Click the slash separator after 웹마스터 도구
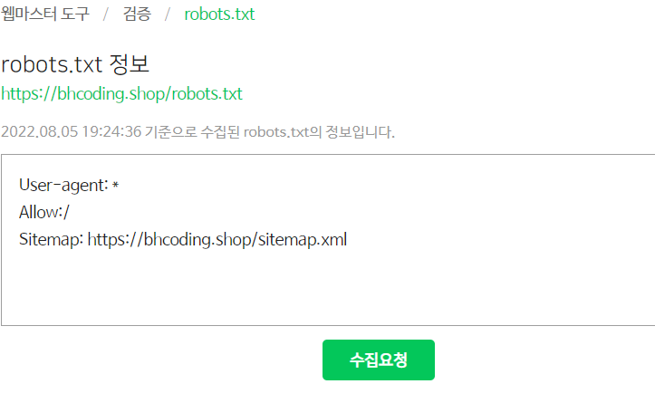 pyautogui.click(x=106, y=14)
